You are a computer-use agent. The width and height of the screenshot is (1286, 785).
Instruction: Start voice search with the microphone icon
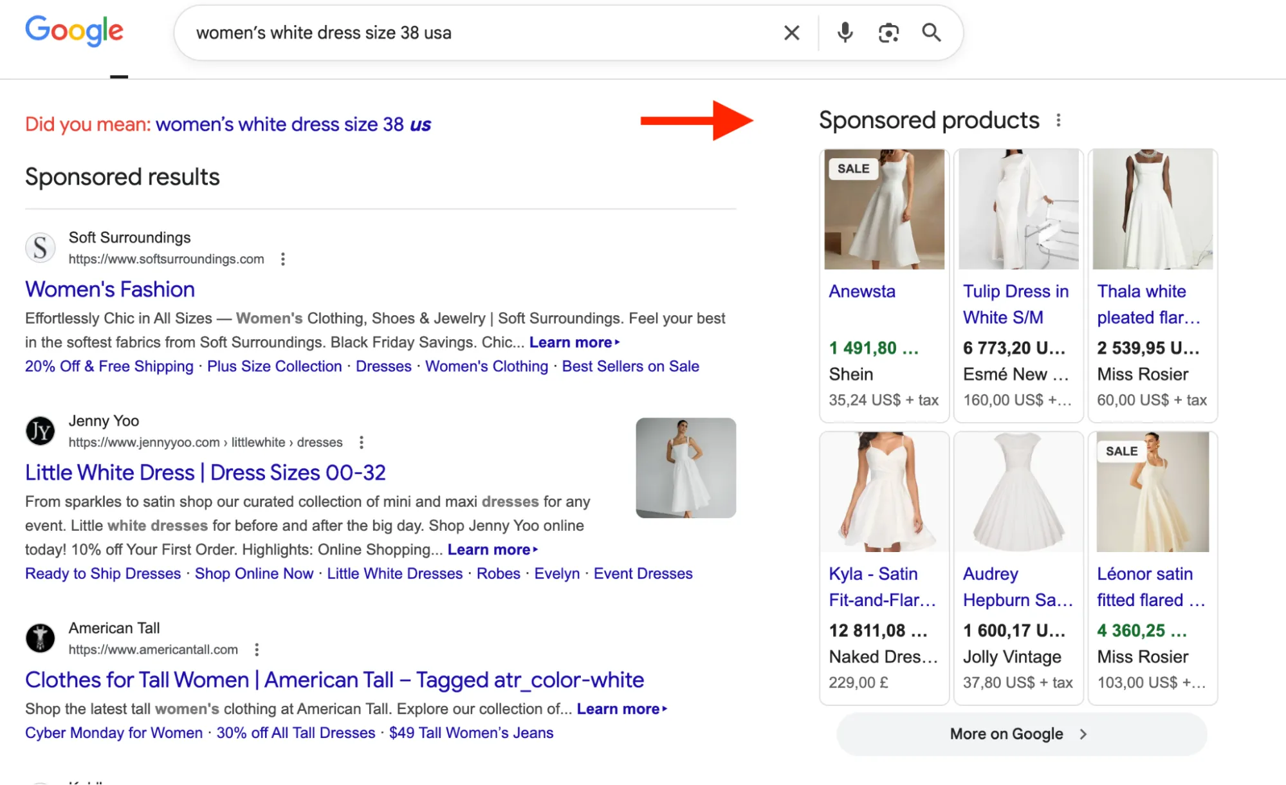[x=845, y=33]
